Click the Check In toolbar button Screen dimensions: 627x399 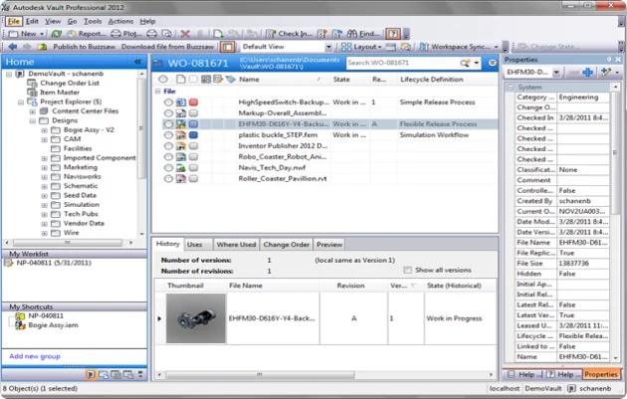click(x=289, y=34)
